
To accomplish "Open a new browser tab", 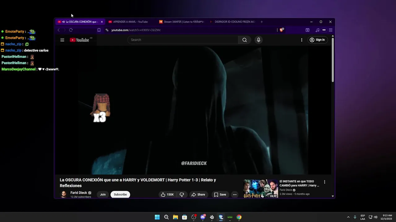I will tap(262, 22).
